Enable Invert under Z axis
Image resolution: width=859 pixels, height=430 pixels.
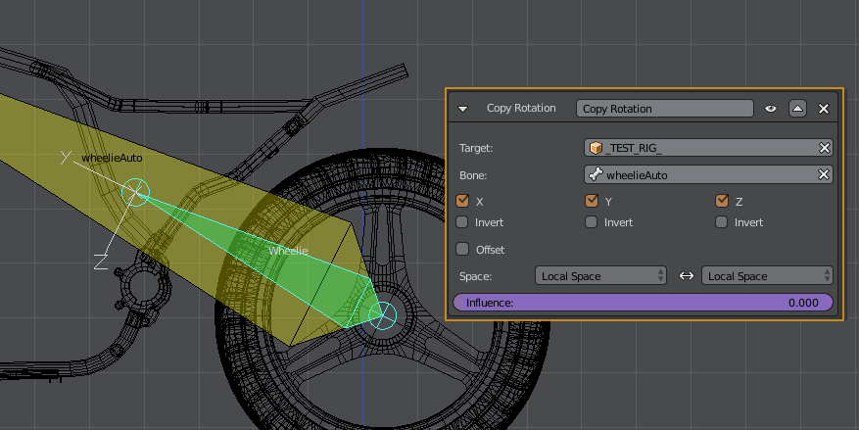[x=722, y=221]
